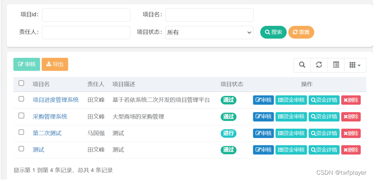Open the column grid dropdown
Image resolution: width=373 pixels, height=180 pixels.
tap(355, 65)
